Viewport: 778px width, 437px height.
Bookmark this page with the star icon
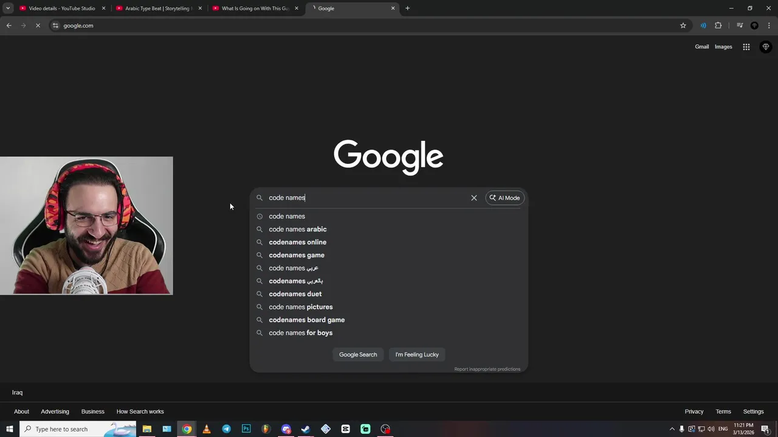pyautogui.click(x=683, y=25)
